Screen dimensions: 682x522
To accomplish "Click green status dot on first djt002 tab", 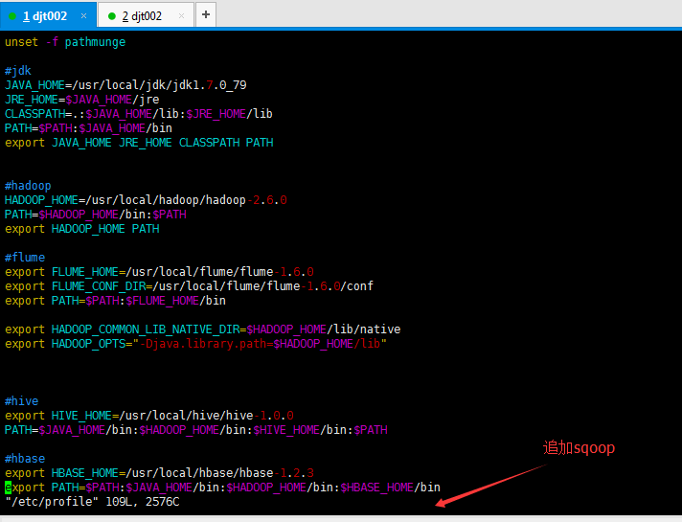I will pos(12,16).
